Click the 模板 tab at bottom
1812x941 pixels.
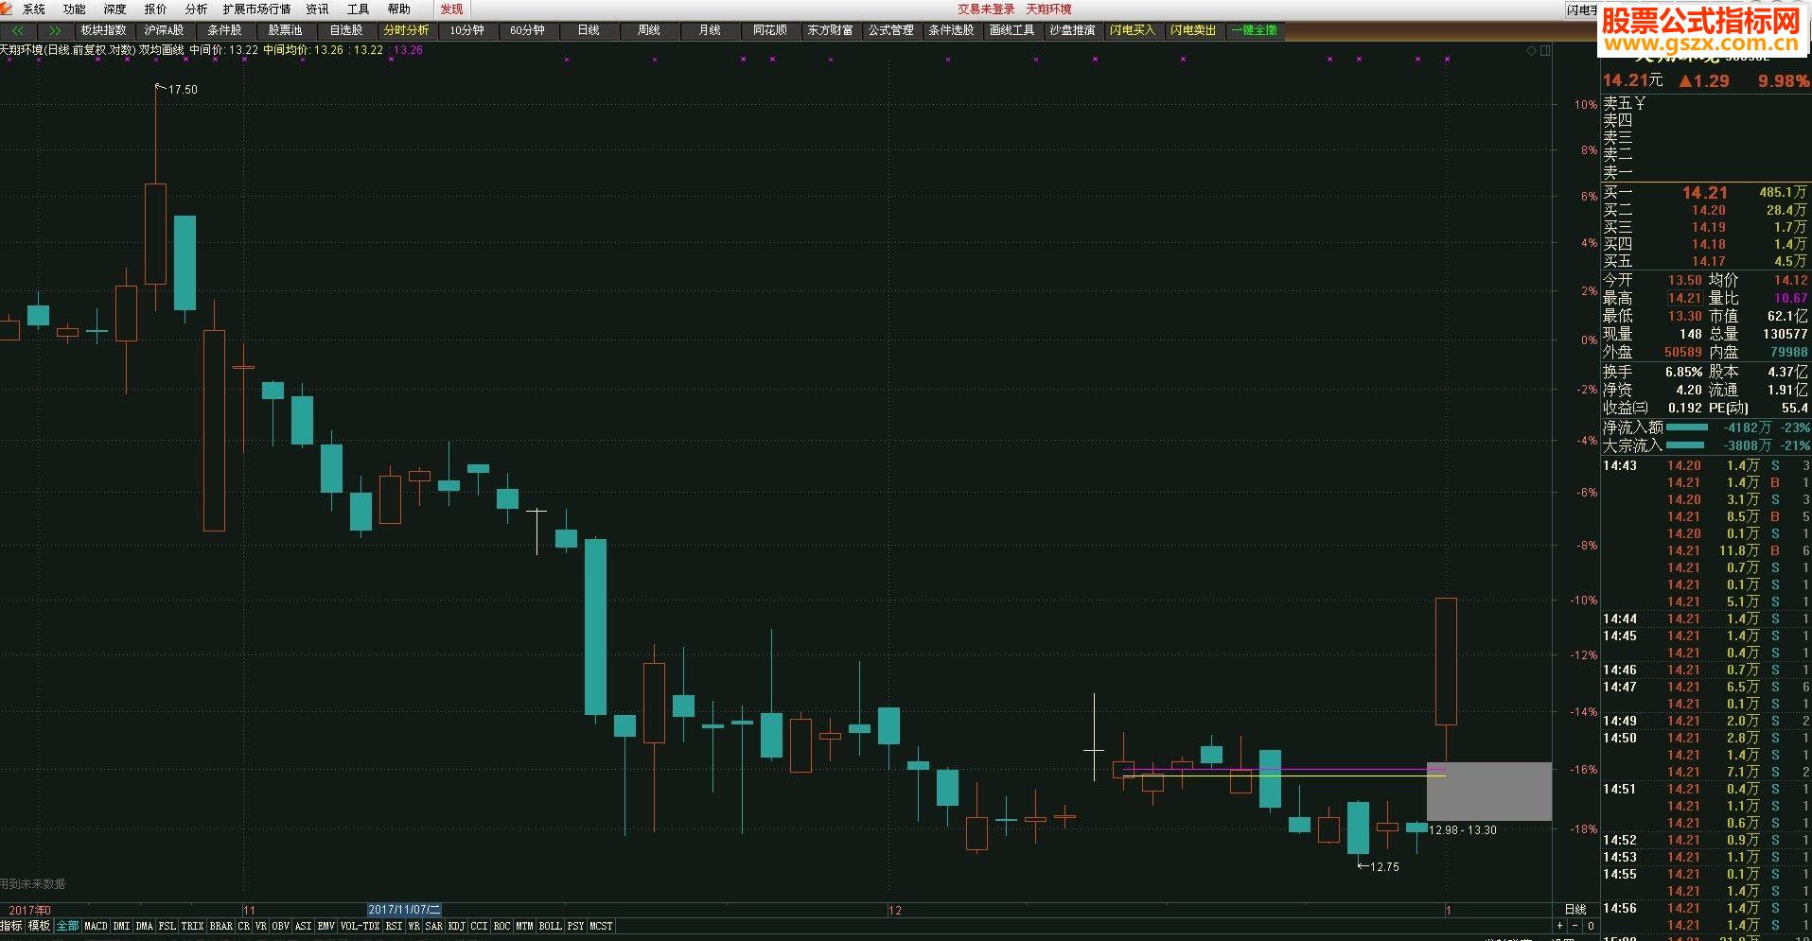tap(39, 926)
